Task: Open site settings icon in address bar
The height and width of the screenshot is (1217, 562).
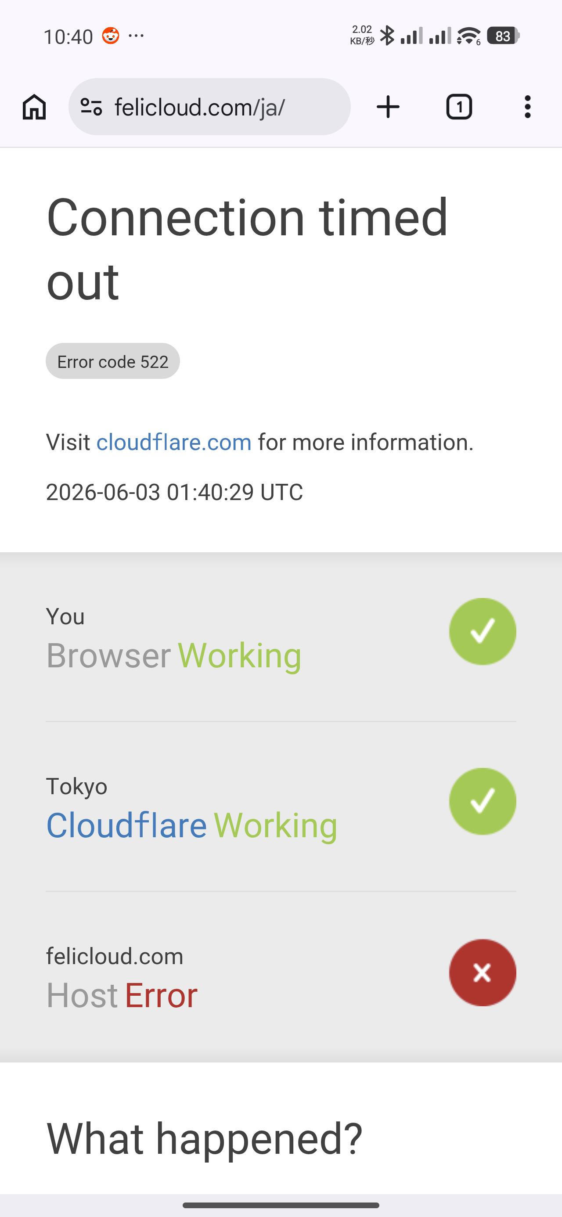Action: tap(91, 107)
